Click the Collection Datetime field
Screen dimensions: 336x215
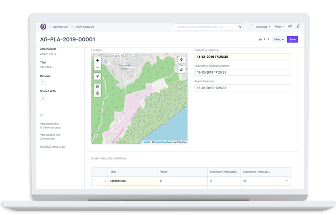[242, 57]
